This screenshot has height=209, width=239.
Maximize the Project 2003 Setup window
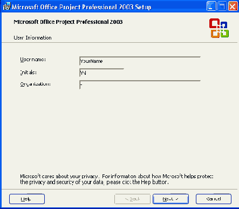222,6
